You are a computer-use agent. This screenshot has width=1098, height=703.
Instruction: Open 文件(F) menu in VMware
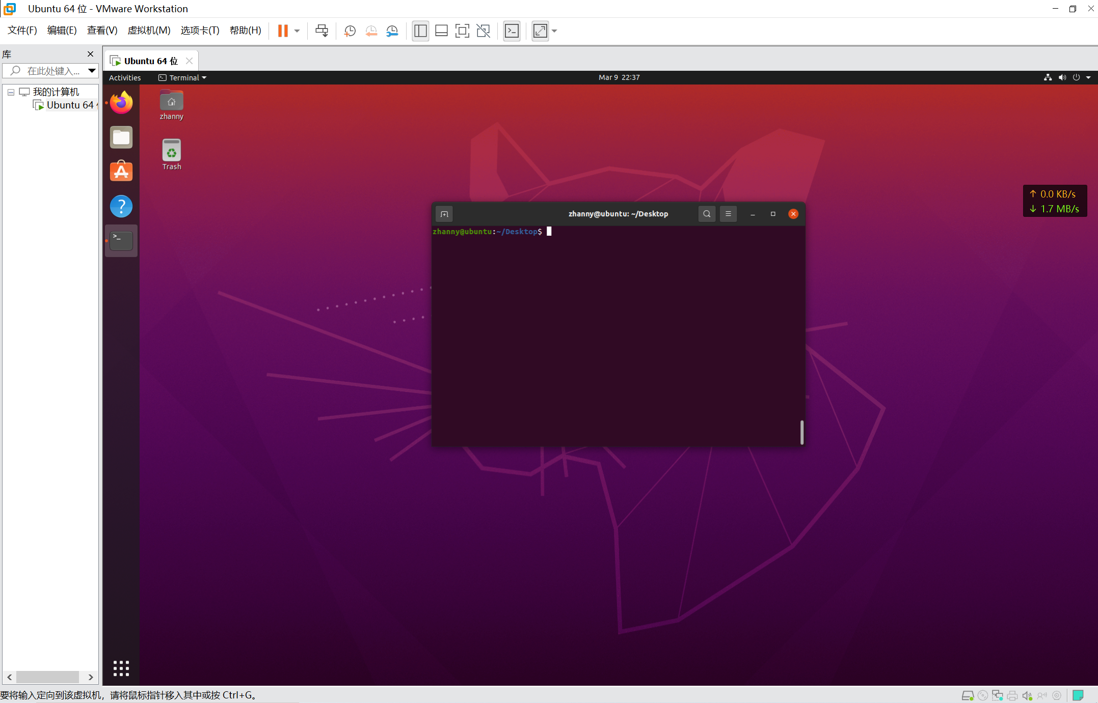pos(22,31)
